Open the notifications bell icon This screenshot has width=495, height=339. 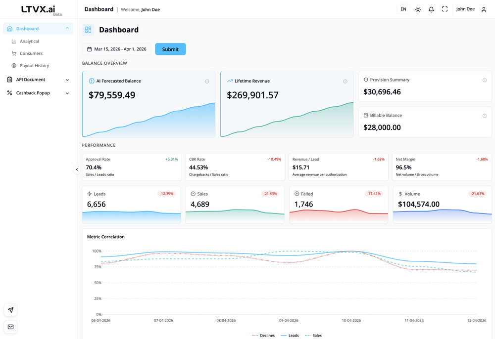(431, 9)
